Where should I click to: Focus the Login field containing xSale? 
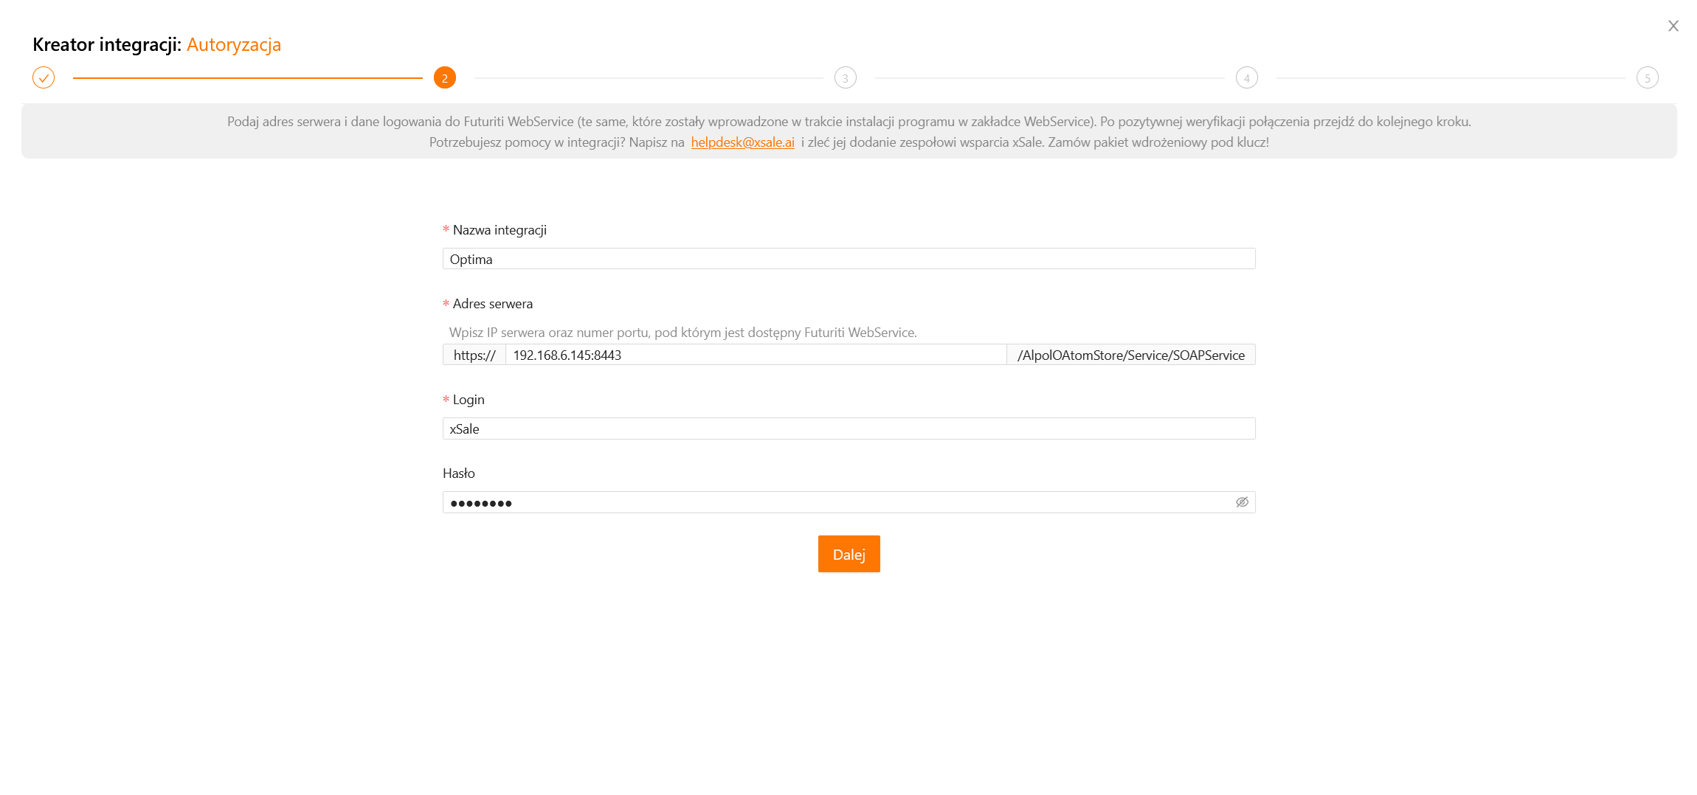coord(848,428)
